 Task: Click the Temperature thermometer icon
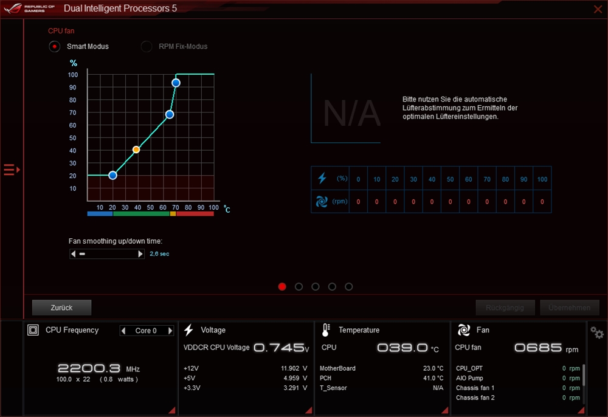pos(326,330)
